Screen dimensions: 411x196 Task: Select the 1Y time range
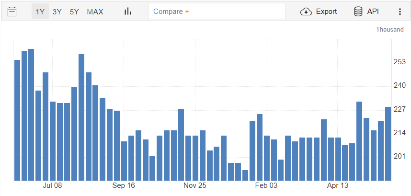click(x=40, y=12)
